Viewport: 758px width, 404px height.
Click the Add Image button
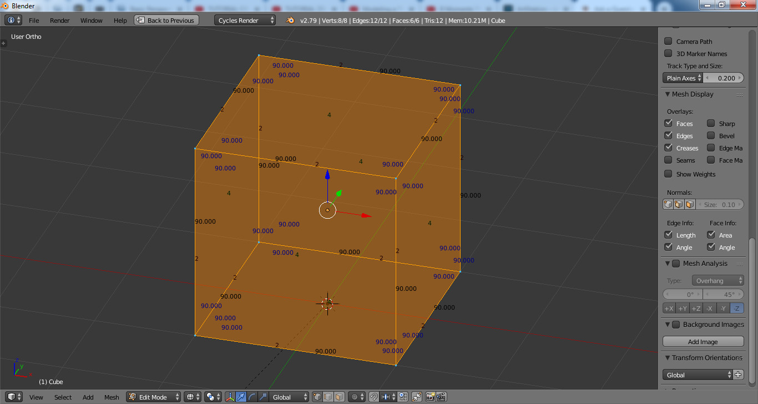(703, 341)
